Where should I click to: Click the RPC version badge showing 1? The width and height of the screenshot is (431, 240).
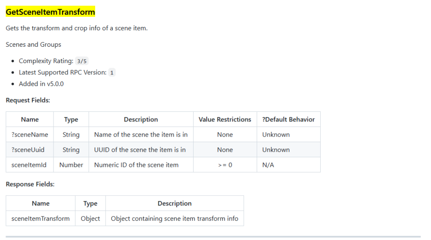pyautogui.click(x=112, y=73)
